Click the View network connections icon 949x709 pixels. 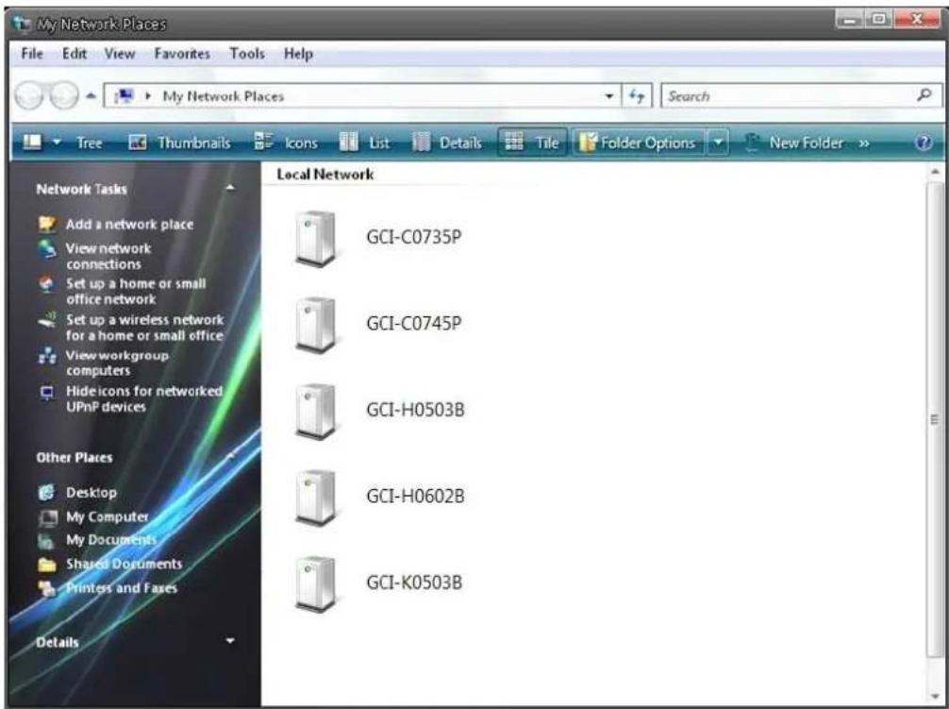coord(46,249)
